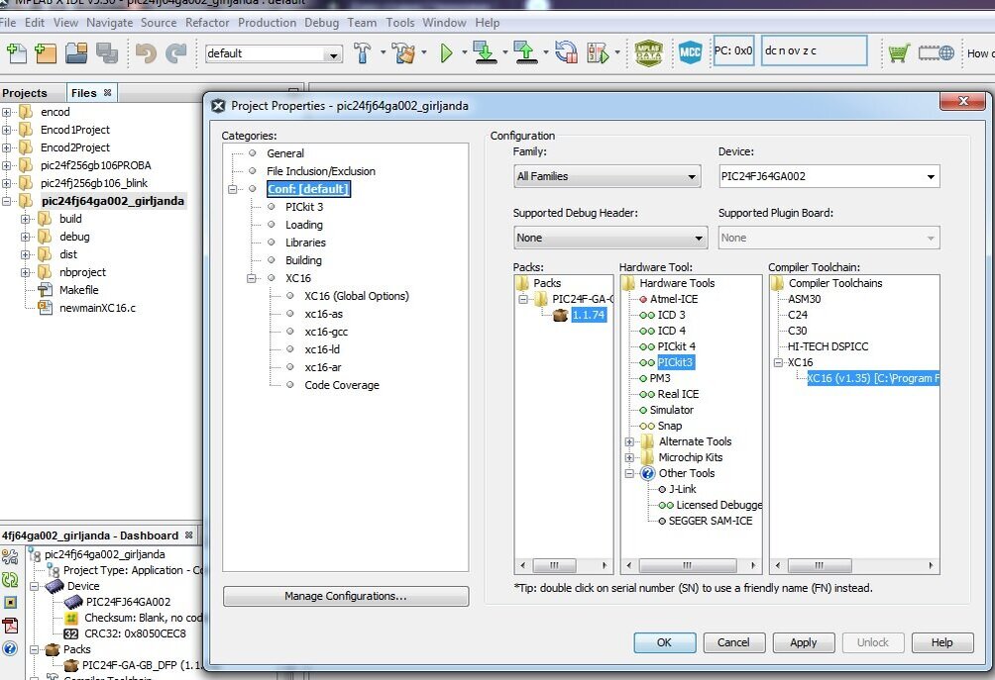Click the shopping cart icon

point(899,53)
